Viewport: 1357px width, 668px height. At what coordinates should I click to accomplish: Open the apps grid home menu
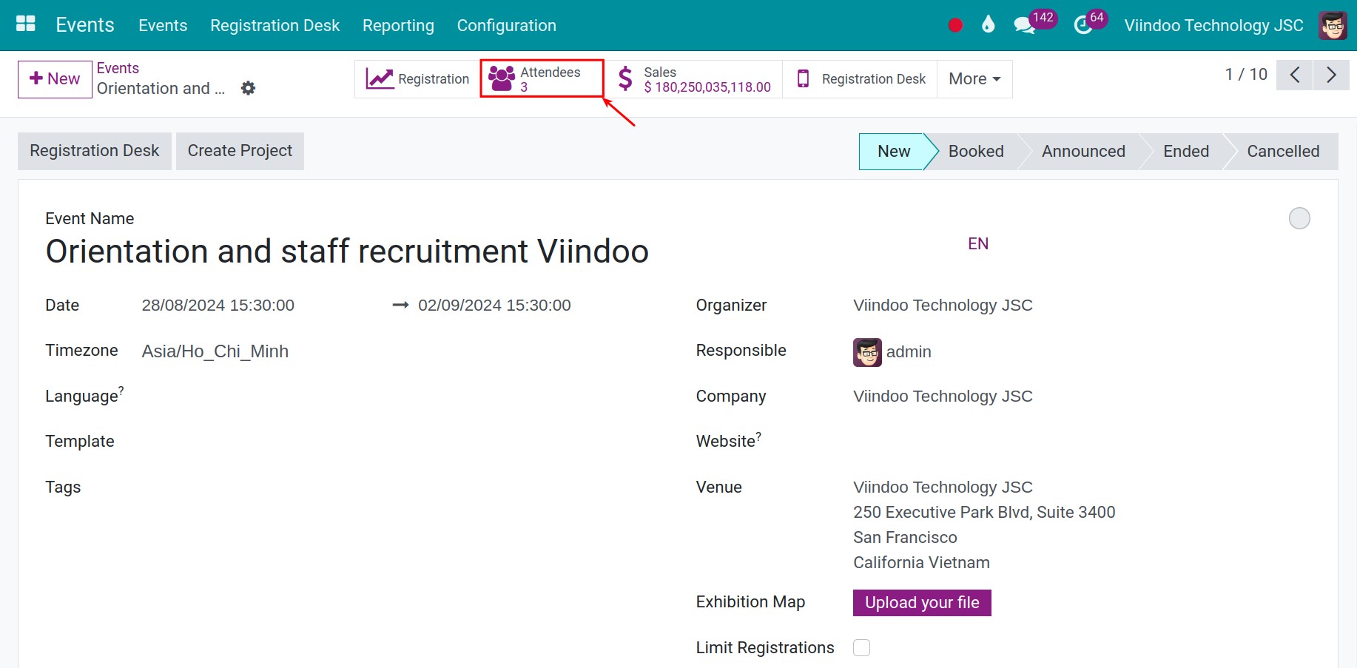[26, 24]
